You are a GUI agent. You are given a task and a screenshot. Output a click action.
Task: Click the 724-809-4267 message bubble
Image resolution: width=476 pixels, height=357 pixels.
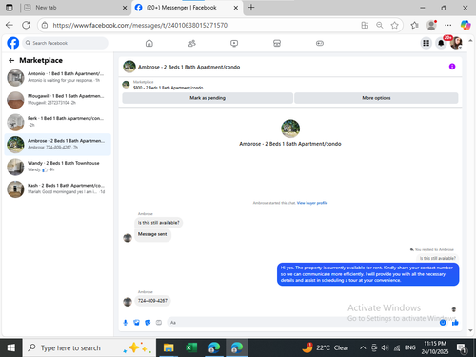[x=152, y=301]
